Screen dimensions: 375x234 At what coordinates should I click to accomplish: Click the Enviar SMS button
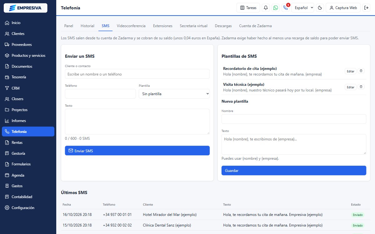[137, 150]
